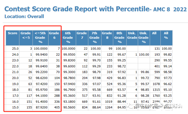The height and width of the screenshot is (114, 188).
Task: Select All count '131' in score 25.0 row
Action: tap(157, 49)
